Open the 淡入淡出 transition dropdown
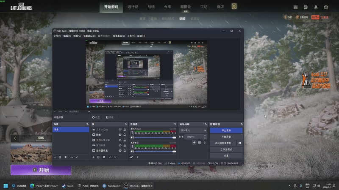Image resolution: width=339 pixels, height=190 pixels. click(x=193, y=130)
